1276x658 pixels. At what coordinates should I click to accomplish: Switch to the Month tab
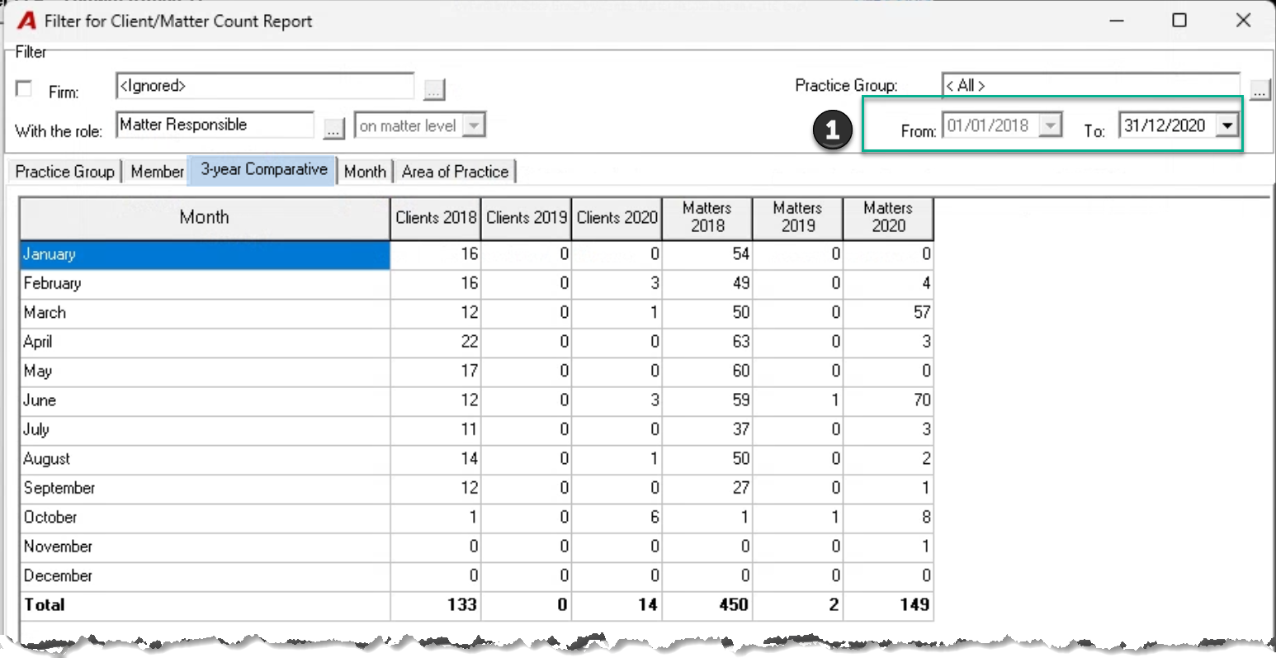point(365,172)
